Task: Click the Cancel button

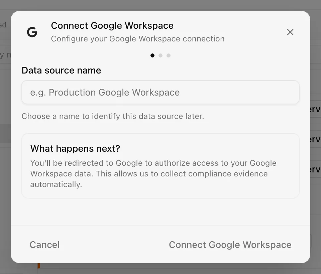Action: click(44, 245)
